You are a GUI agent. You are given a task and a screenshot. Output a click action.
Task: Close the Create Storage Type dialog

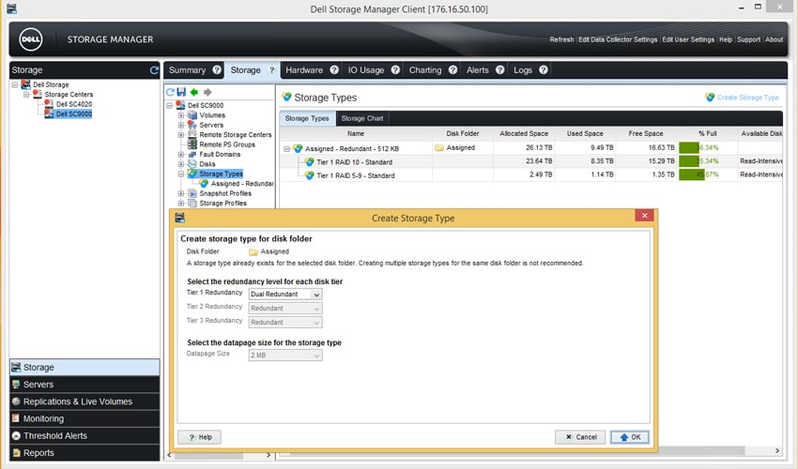[644, 216]
